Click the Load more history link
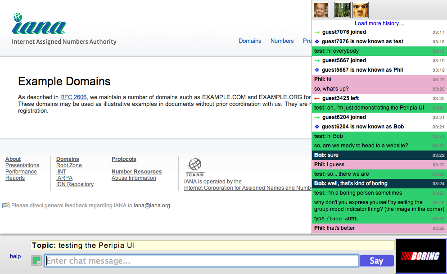 pos(379,23)
